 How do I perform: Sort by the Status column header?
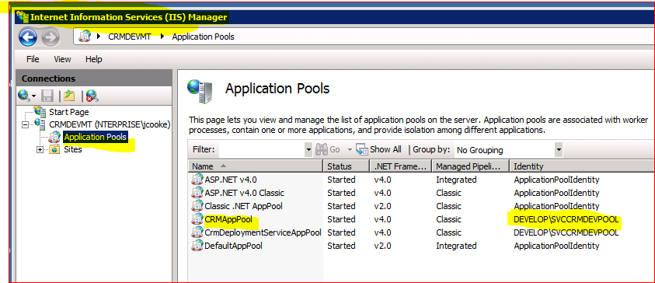click(x=347, y=166)
